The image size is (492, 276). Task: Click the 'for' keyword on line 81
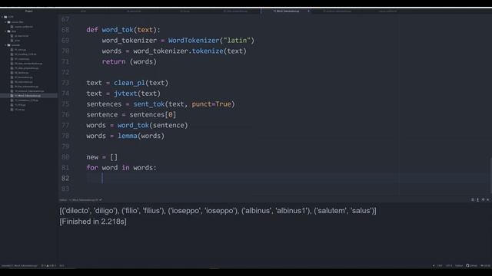[92, 168]
